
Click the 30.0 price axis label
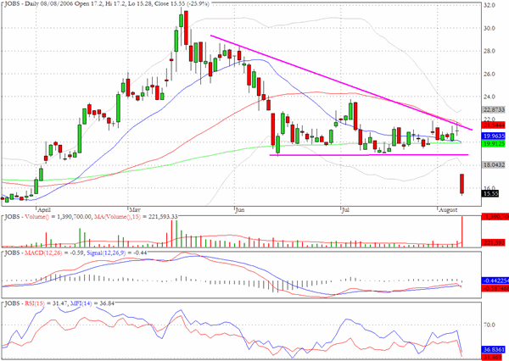tap(489, 28)
